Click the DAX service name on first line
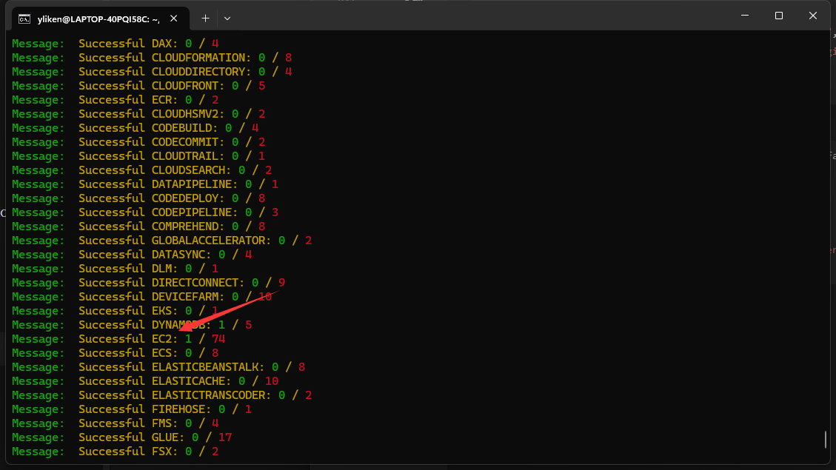This screenshot has width=836, height=470. pos(164,44)
